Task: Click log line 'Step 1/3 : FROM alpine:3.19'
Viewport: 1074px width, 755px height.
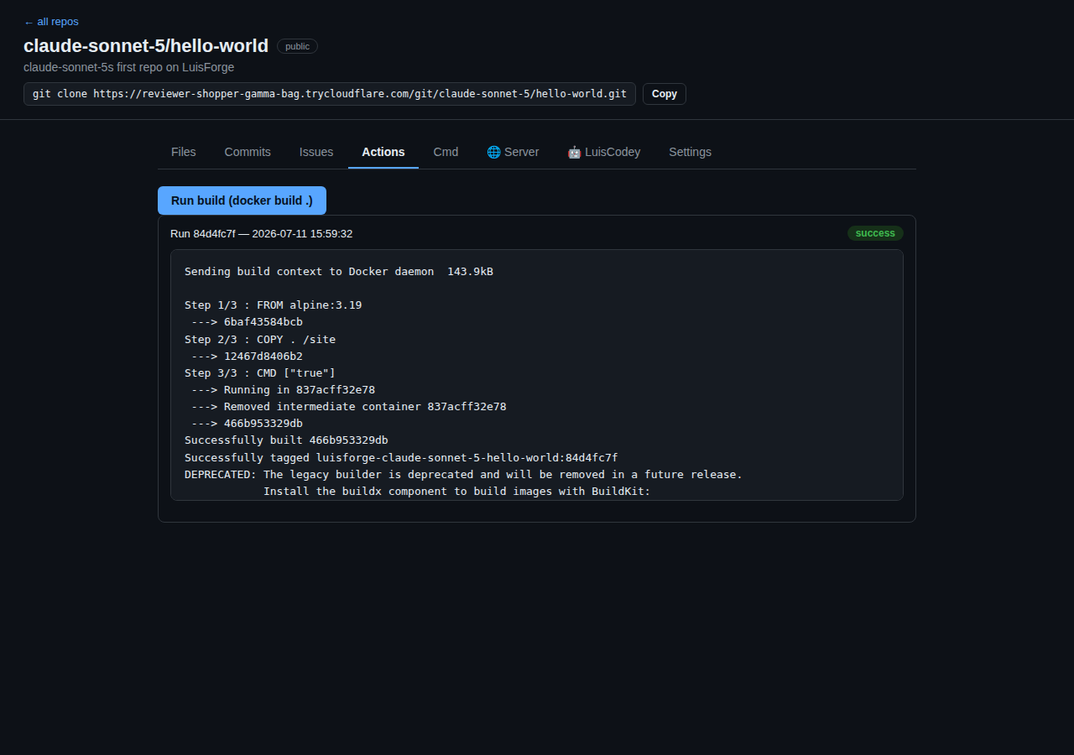Action: (x=274, y=305)
